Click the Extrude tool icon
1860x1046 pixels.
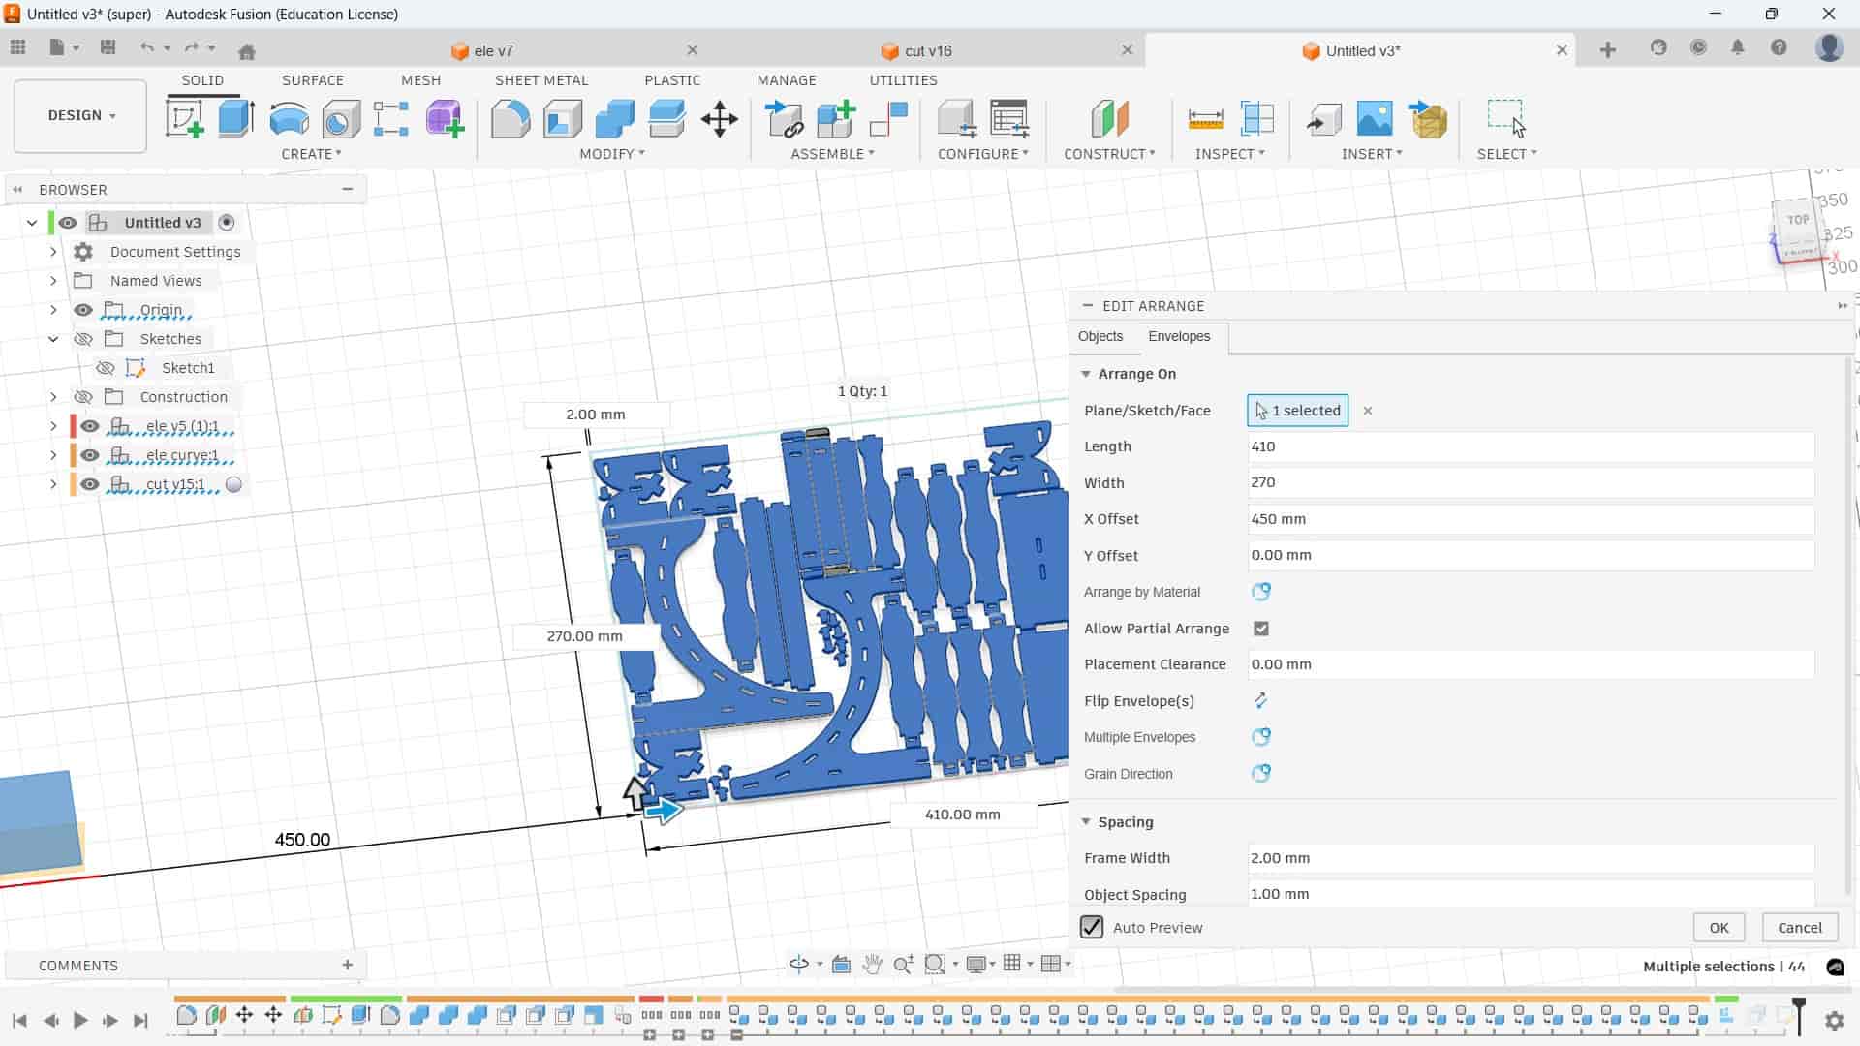(x=236, y=119)
